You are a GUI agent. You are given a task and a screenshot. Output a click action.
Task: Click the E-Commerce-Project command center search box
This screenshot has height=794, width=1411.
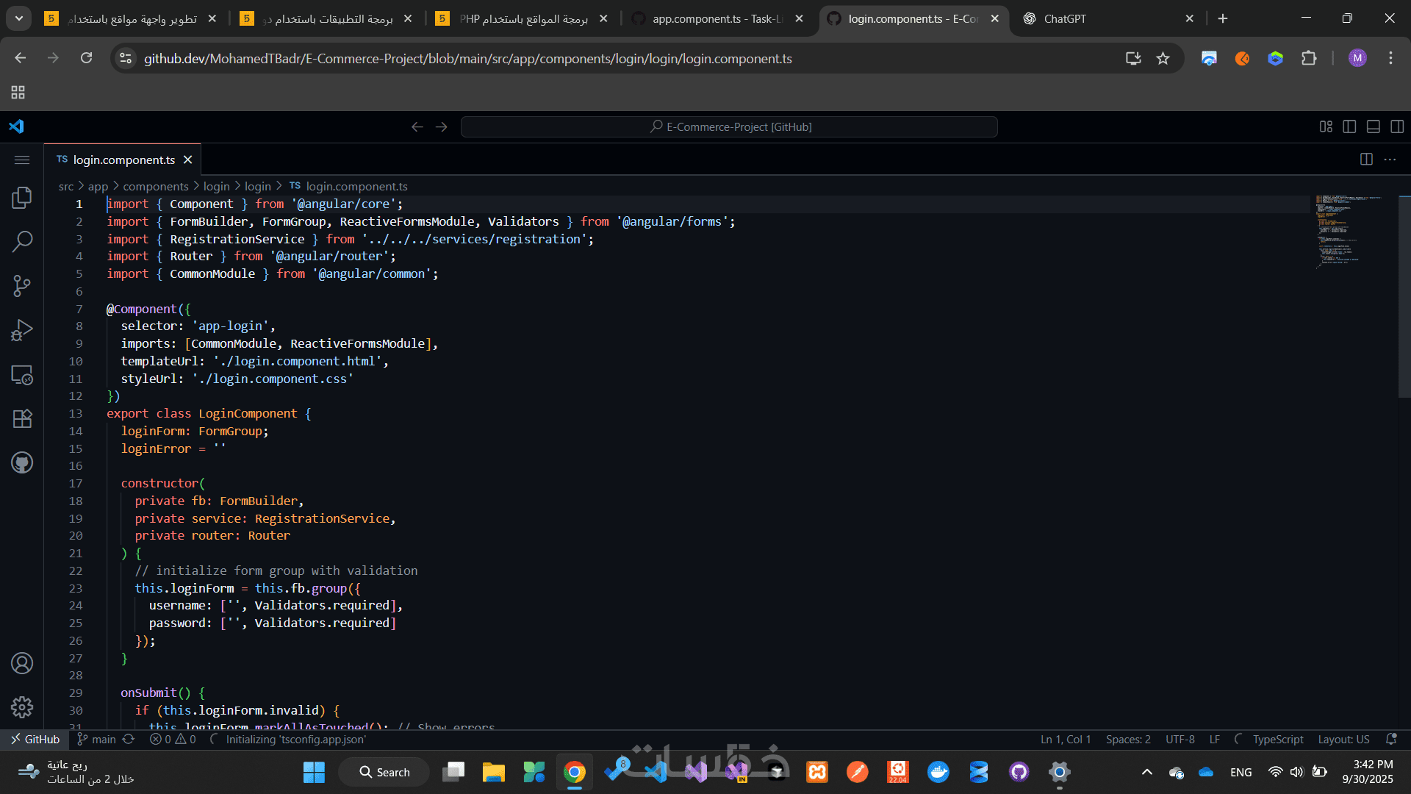click(729, 126)
